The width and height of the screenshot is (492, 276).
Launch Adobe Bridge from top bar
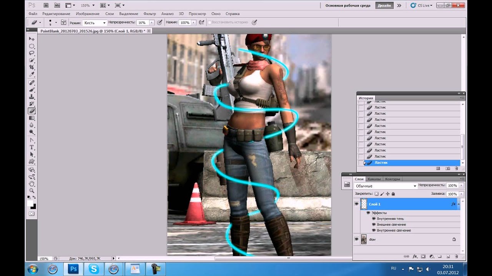point(46,5)
